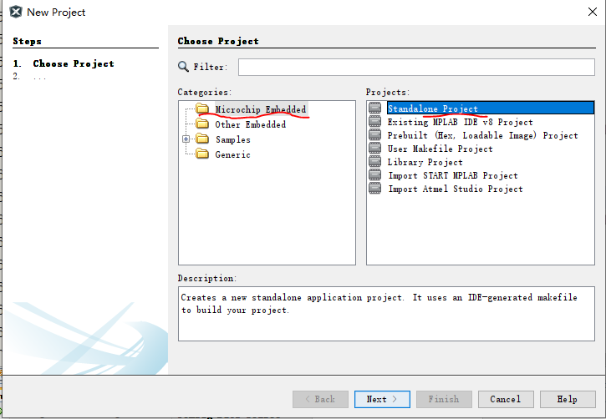This screenshot has width=606, height=419.
Task: Choose the Other Embedded category
Action: [251, 124]
